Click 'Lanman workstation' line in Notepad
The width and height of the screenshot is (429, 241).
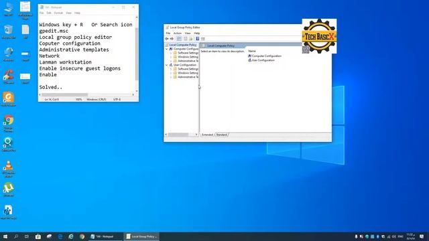[66, 62]
